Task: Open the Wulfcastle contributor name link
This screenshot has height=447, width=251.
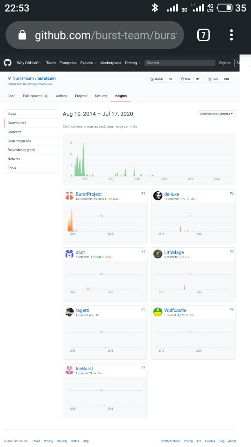Action: [x=175, y=310]
